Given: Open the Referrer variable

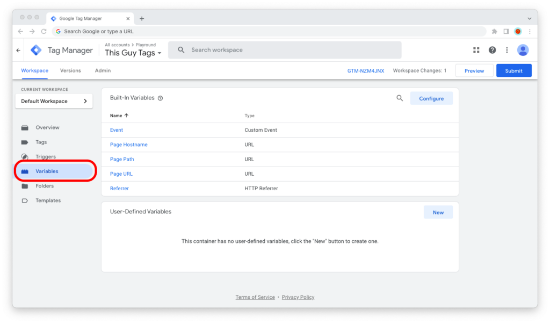Looking at the screenshot, I should pos(119,189).
